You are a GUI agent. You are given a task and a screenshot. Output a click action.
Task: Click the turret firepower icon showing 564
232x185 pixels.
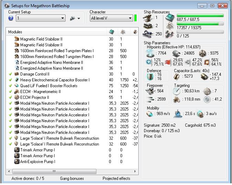pos(150,91)
